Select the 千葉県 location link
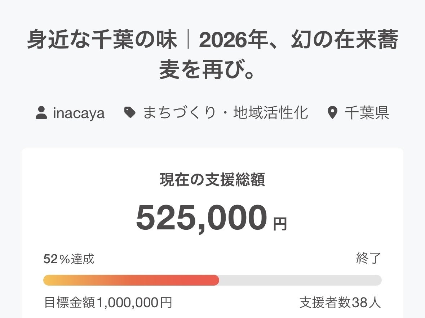 (x=367, y=113)
